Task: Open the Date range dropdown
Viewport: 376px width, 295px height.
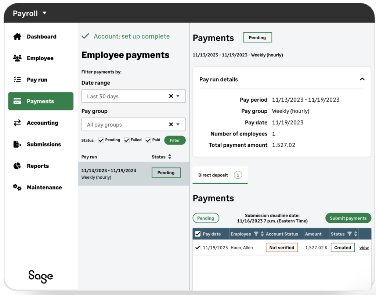Action: [x=178, y=96]
